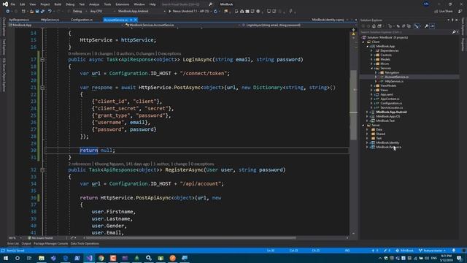
Task: Open the MiniBook.Services.AccountService class dropdown
Action: (182, 25)
